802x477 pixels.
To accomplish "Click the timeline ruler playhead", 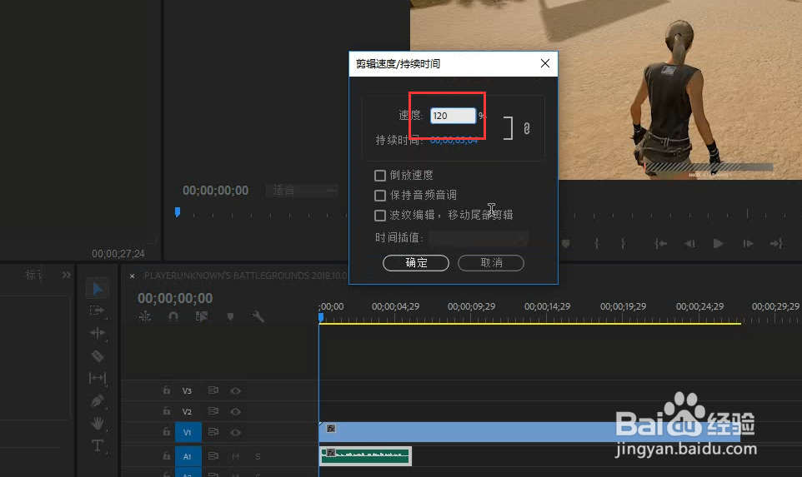I will coord(321,317).
